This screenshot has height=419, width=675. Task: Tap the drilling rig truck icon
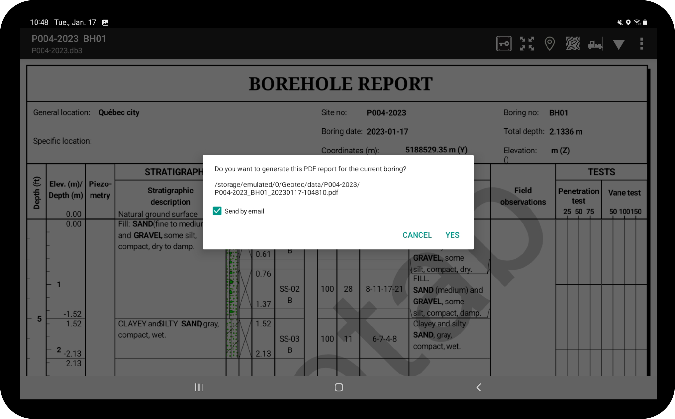point(595,44)
